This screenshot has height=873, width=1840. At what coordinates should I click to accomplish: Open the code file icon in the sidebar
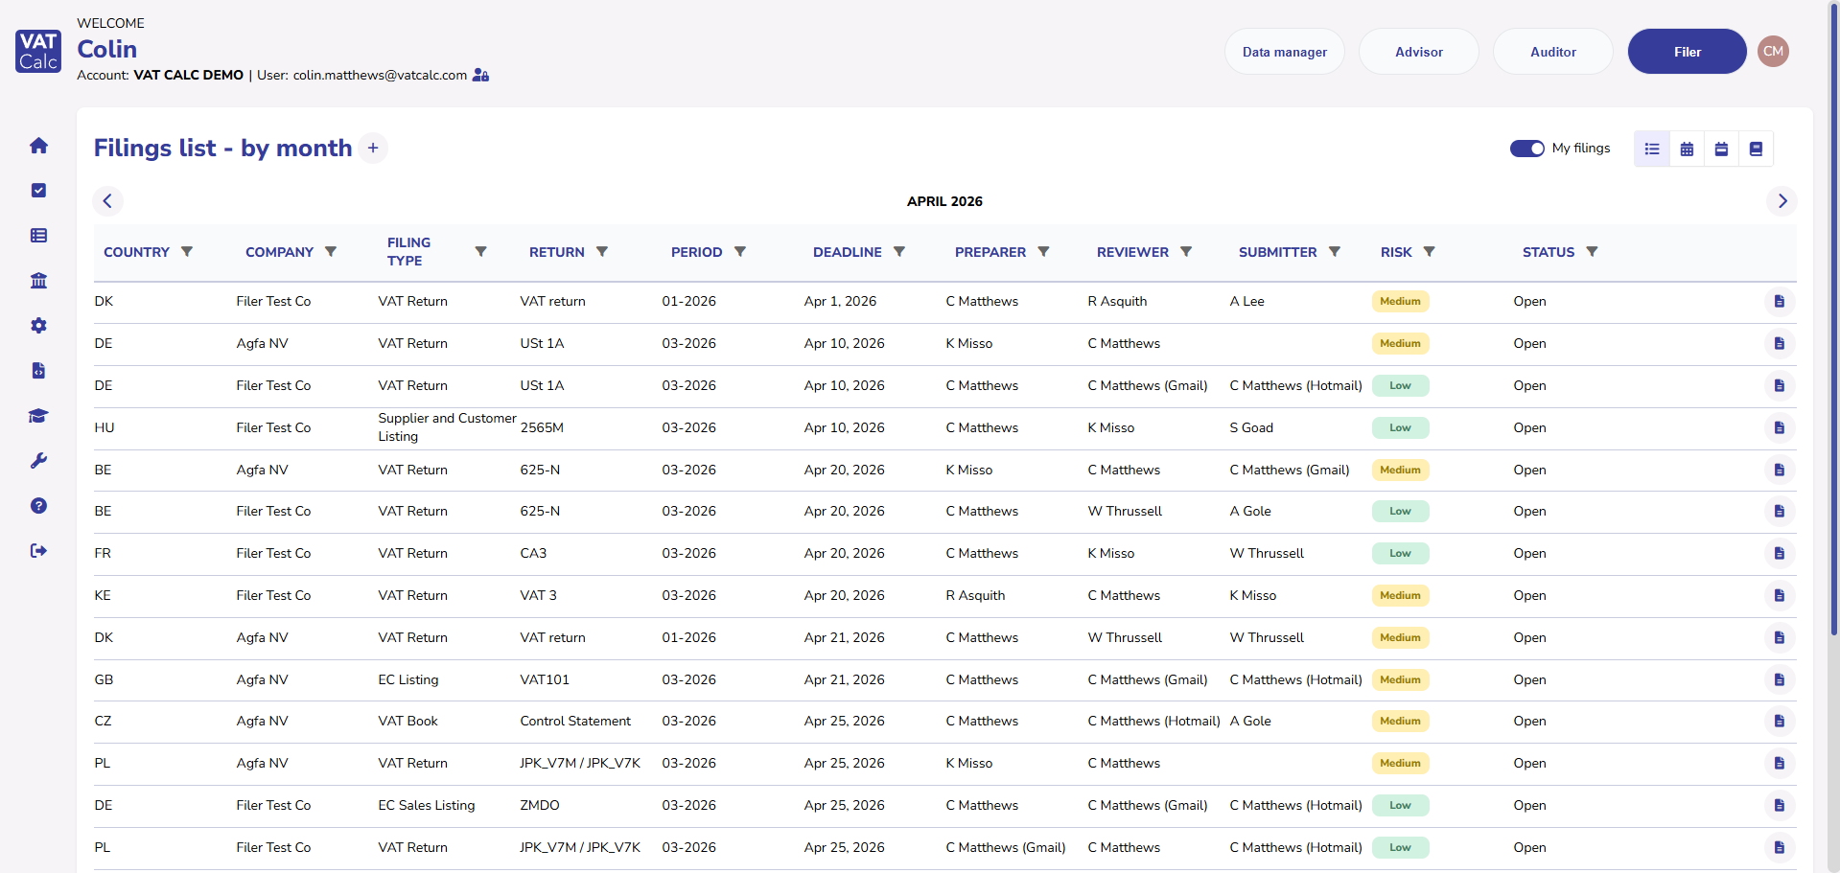tap(38, 371)
